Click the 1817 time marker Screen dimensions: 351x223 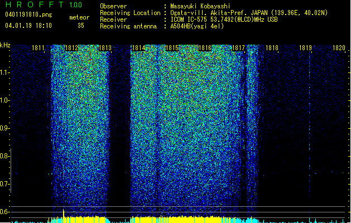239,48
